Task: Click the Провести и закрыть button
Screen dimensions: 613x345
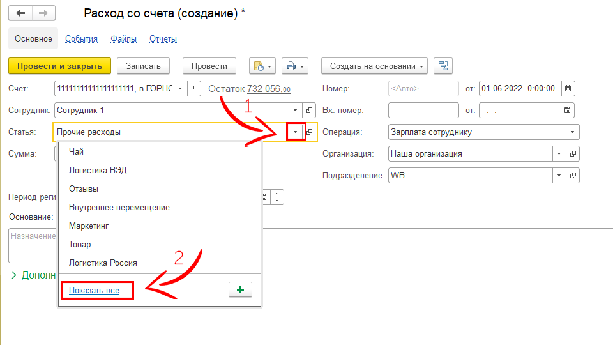Action: pos(59,66)
